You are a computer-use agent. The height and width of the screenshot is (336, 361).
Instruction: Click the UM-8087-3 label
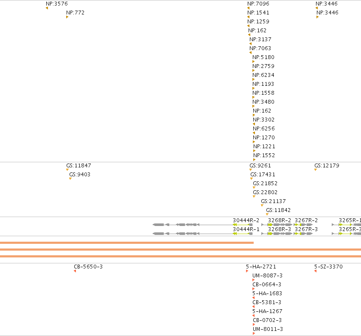(267, 276)
